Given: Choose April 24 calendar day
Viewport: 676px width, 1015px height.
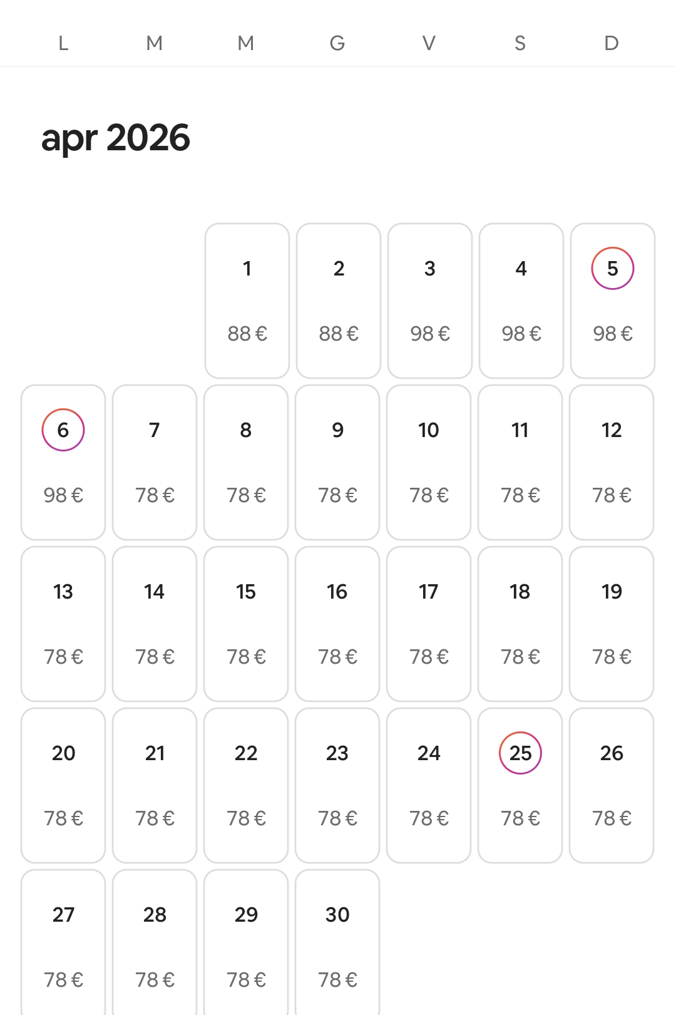Looking at the screenshot, I should point(429,785).
